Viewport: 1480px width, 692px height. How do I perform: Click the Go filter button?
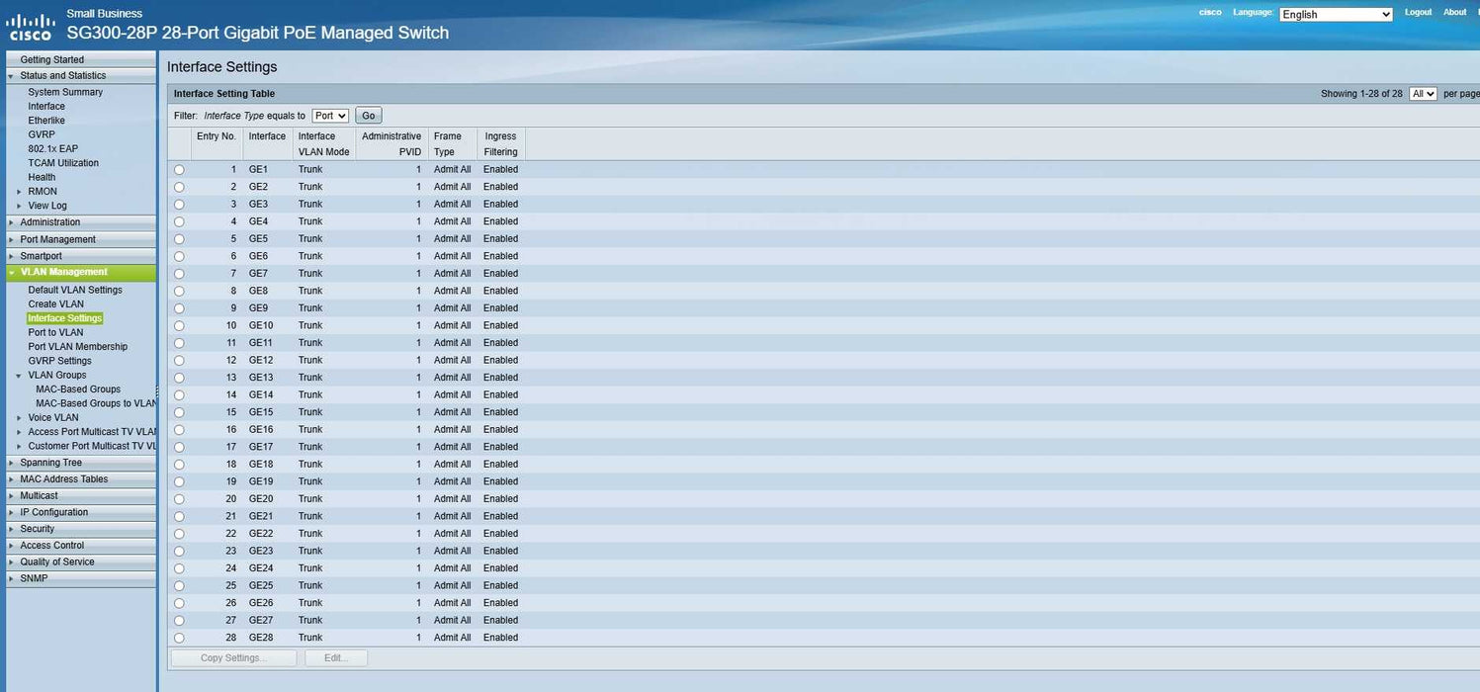tap(368, 116)
